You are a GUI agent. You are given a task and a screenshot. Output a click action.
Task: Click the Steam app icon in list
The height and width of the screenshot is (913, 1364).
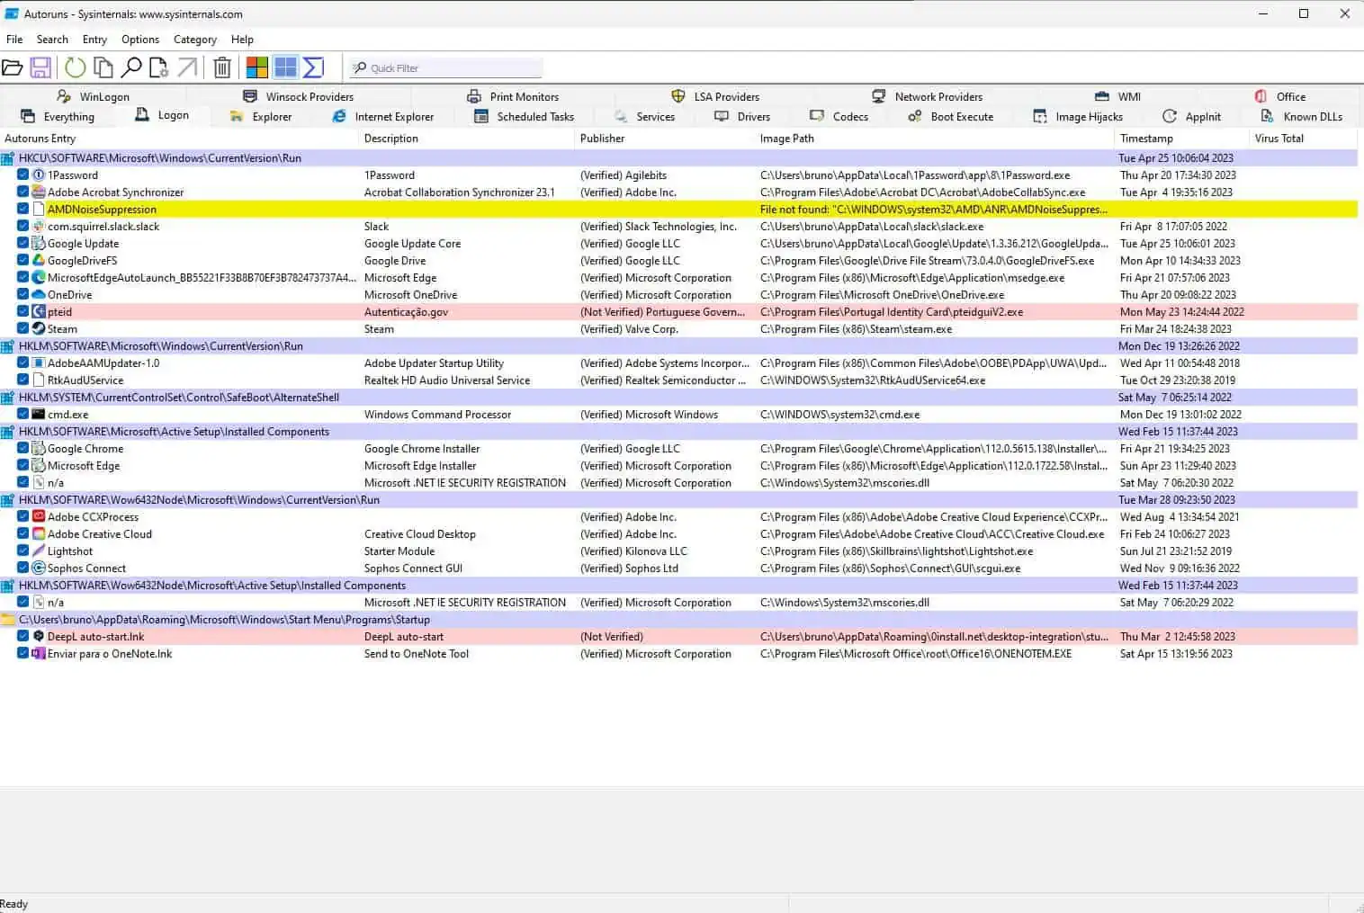tap(39, 328)
